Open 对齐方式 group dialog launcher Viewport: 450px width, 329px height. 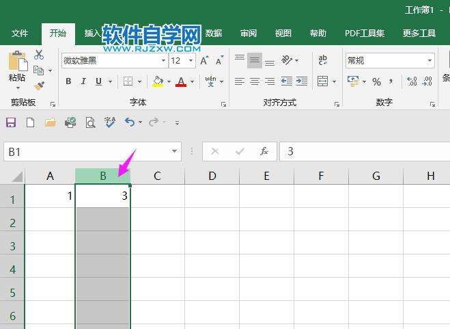pos(337,104)
